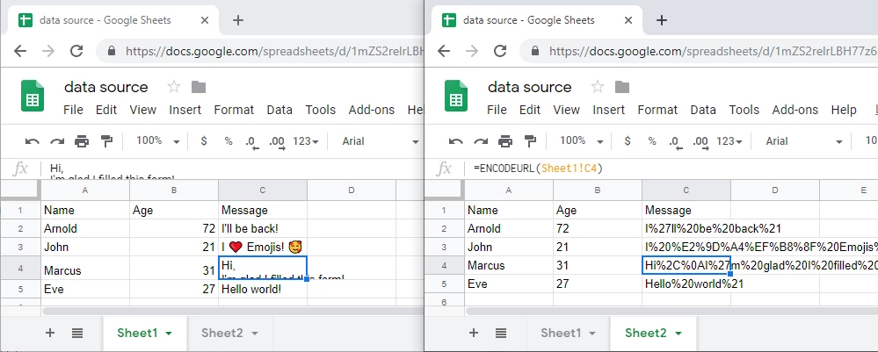Open the 123 number format dropdown in left window
This screenshot has width=878, height=352.
pos(308,141)
